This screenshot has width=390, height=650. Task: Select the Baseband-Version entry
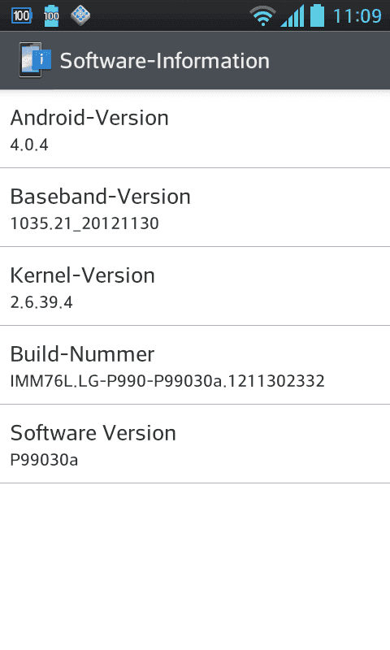click(x=195, y=208)
